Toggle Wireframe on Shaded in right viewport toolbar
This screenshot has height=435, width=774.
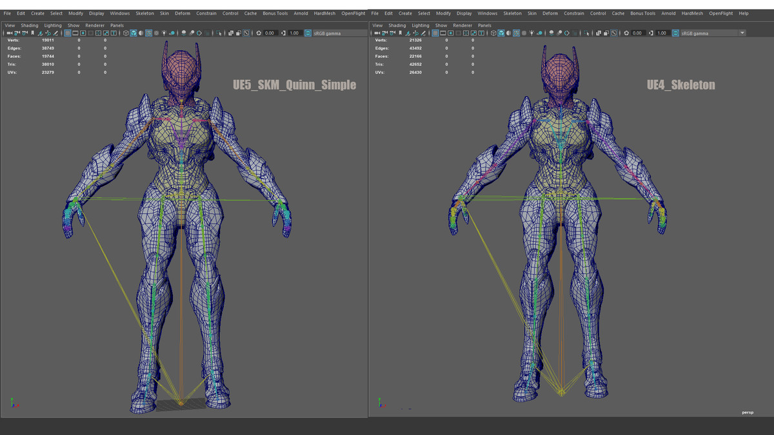point(515,33)
